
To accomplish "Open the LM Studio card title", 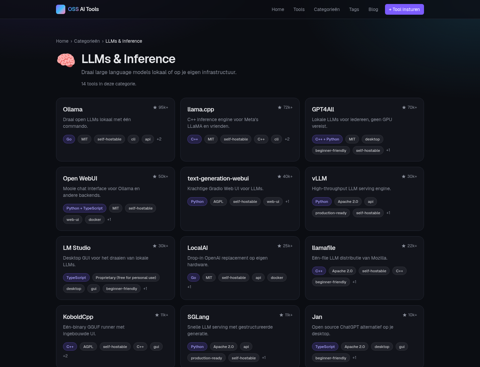I will 77,248.
